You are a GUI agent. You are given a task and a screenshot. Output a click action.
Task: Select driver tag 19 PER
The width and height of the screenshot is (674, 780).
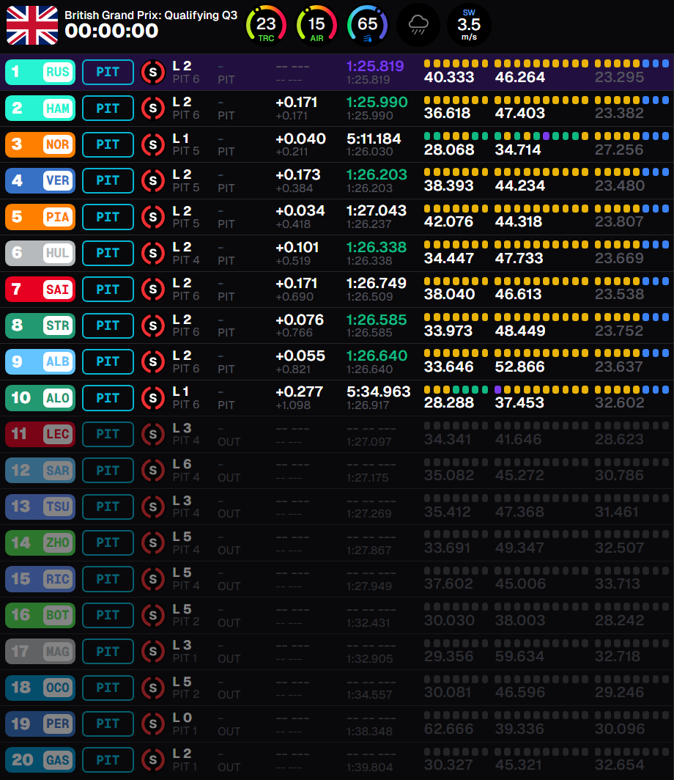tap(40, 724)
